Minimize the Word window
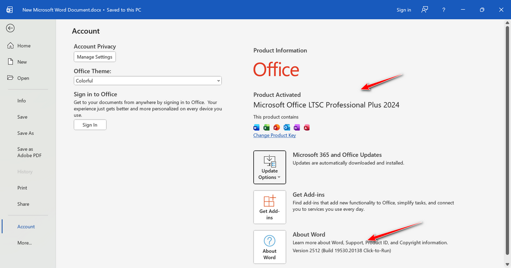511x268 pixels. pyautogui.click(x=463, y=10)
